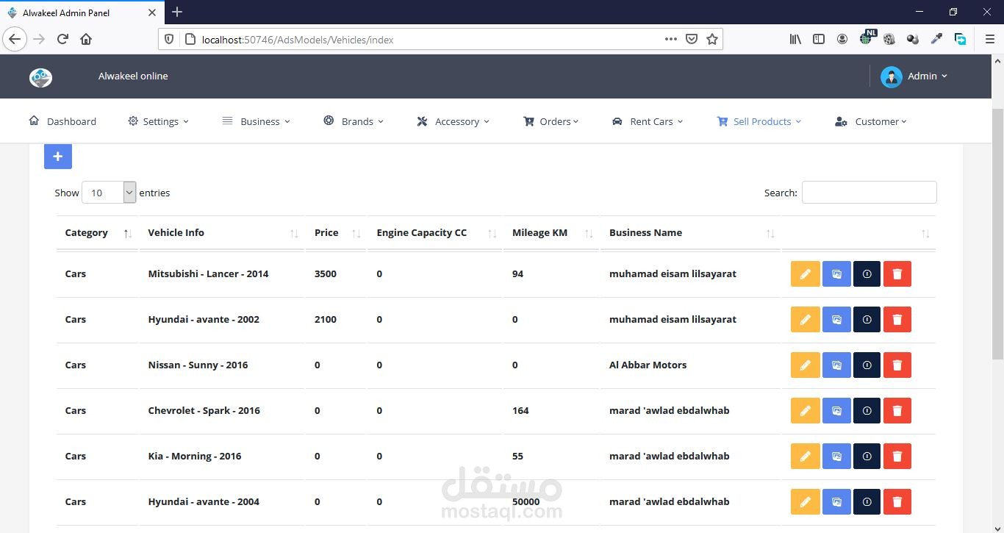This screenshot has width=1004, height=533.
Task: Open the browser Library icon
Action: click(x=795, y=40)
